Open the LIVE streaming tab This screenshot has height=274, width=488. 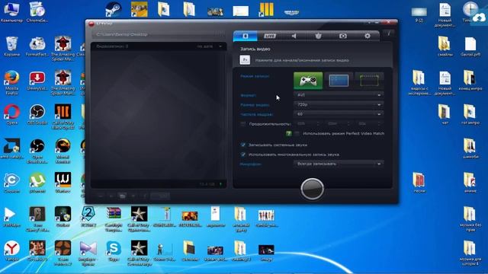tap(269, 36)
